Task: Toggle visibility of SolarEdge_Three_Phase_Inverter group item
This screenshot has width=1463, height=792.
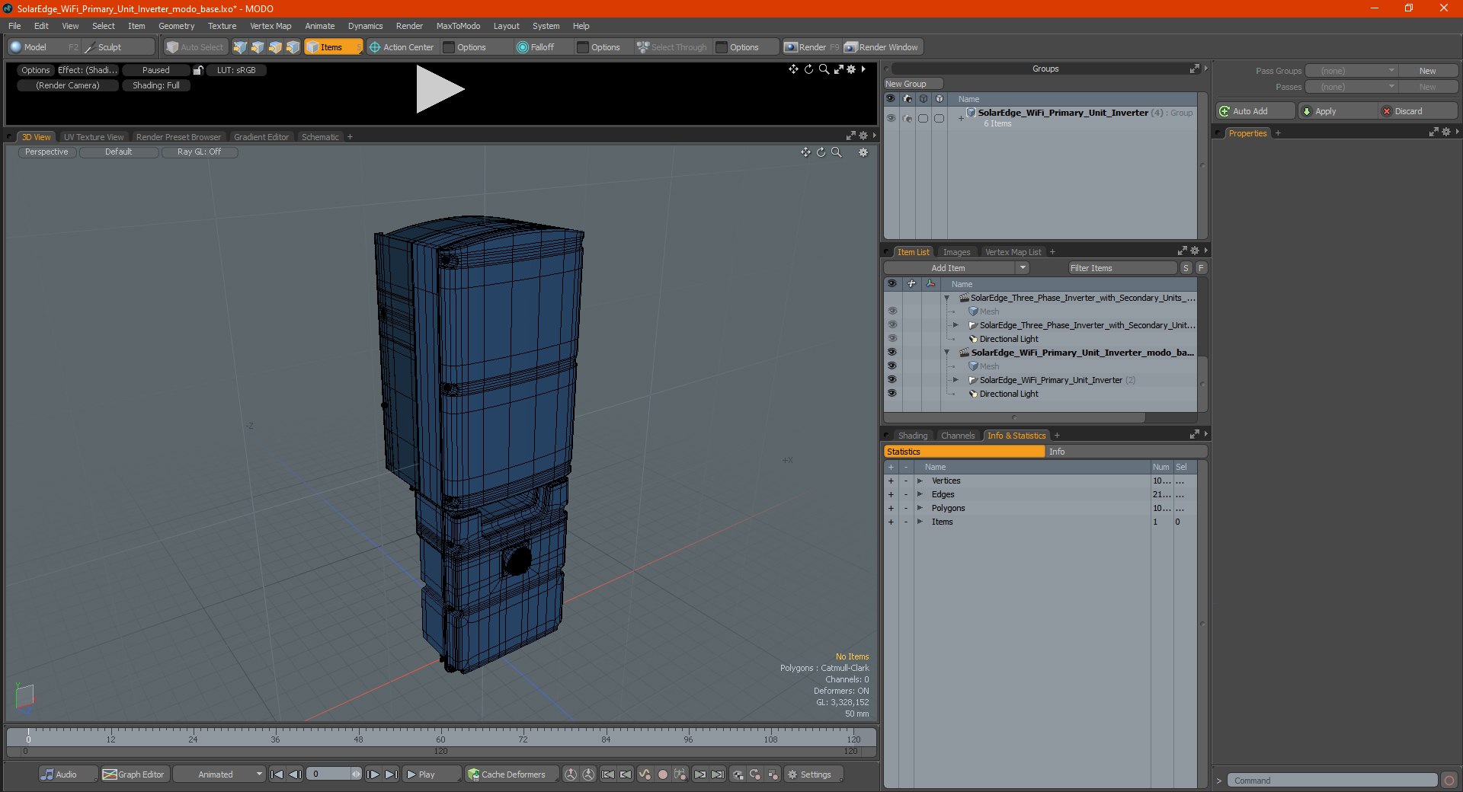Action: pyautogui.click(x=892, y=325)
